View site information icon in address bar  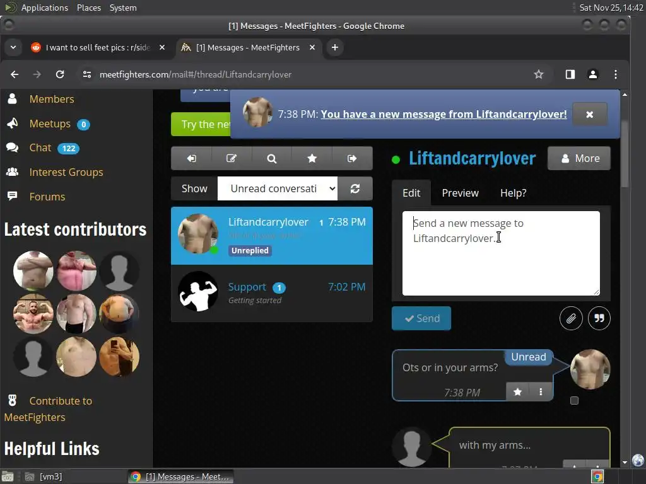point(87,74)
